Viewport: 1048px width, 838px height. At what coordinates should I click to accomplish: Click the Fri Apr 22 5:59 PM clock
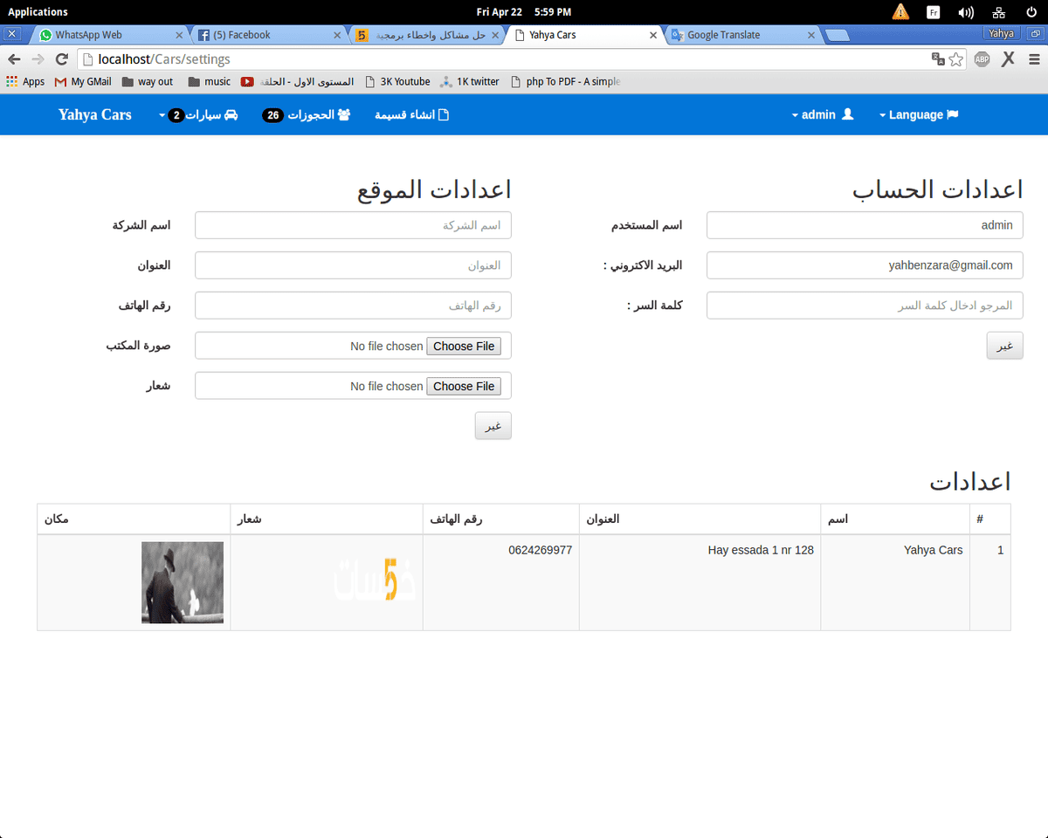524,12
